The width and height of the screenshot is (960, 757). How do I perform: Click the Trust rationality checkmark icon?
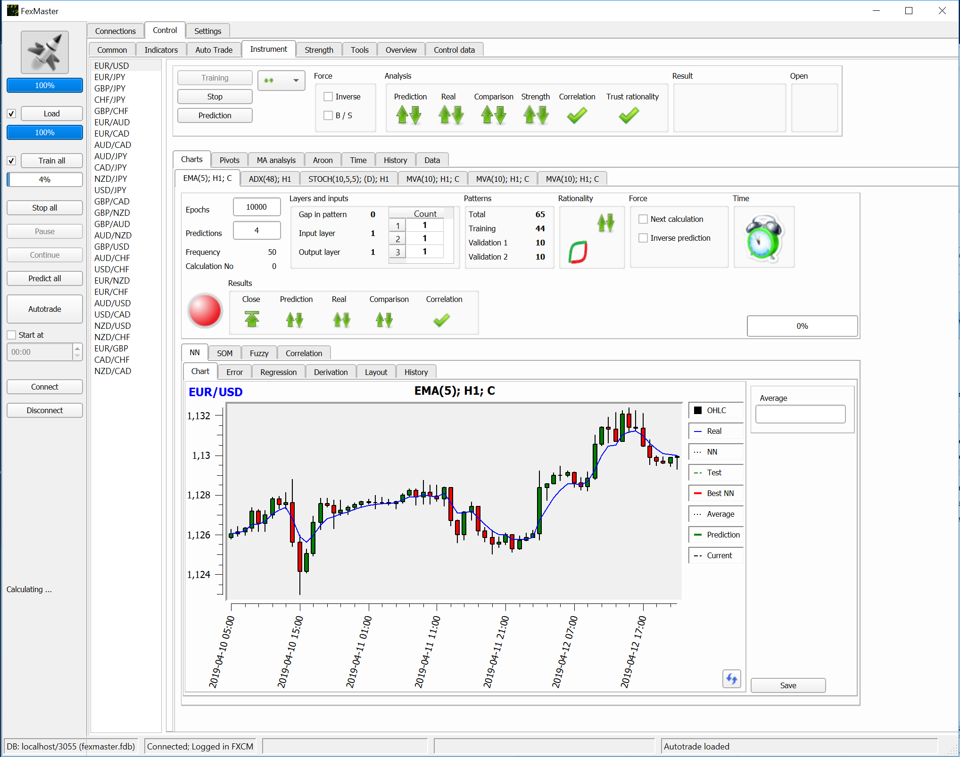click(629, 115)
